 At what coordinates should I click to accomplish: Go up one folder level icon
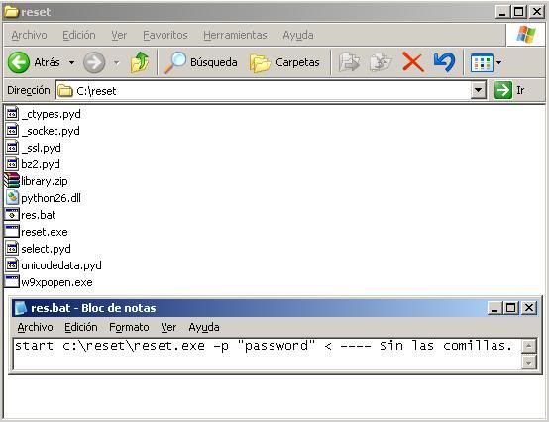[x=140, y=62]
